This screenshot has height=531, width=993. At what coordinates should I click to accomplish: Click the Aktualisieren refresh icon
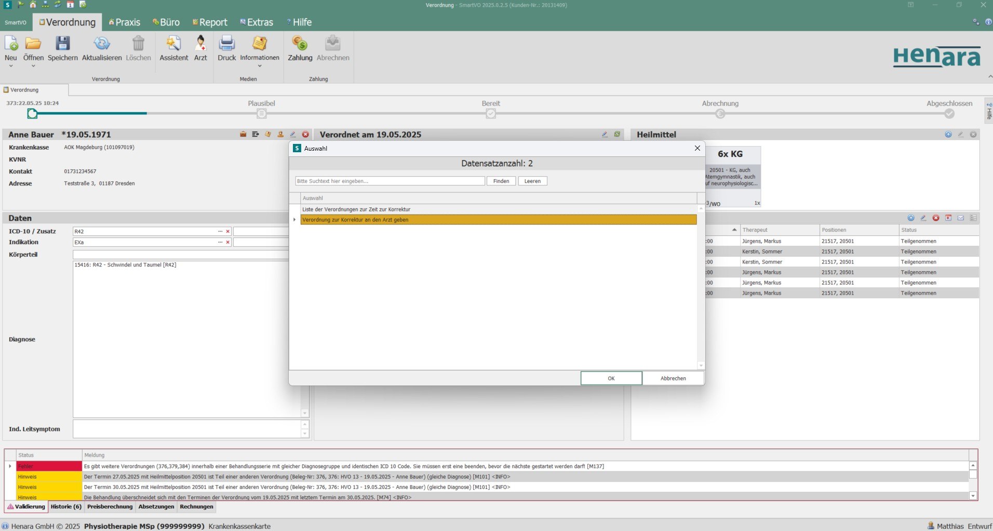coord(101,48)
